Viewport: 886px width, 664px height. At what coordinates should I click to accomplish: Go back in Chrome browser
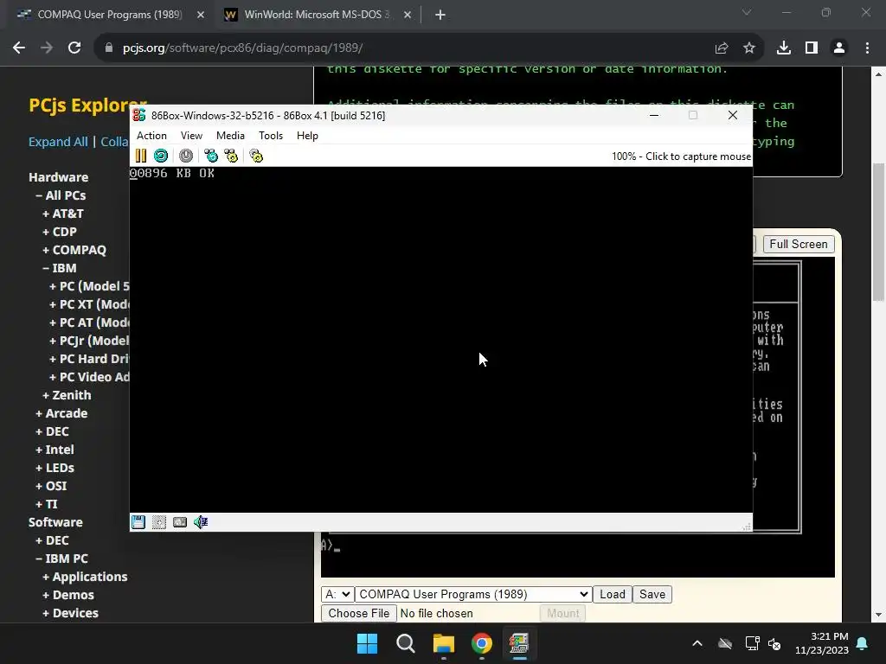19,48
